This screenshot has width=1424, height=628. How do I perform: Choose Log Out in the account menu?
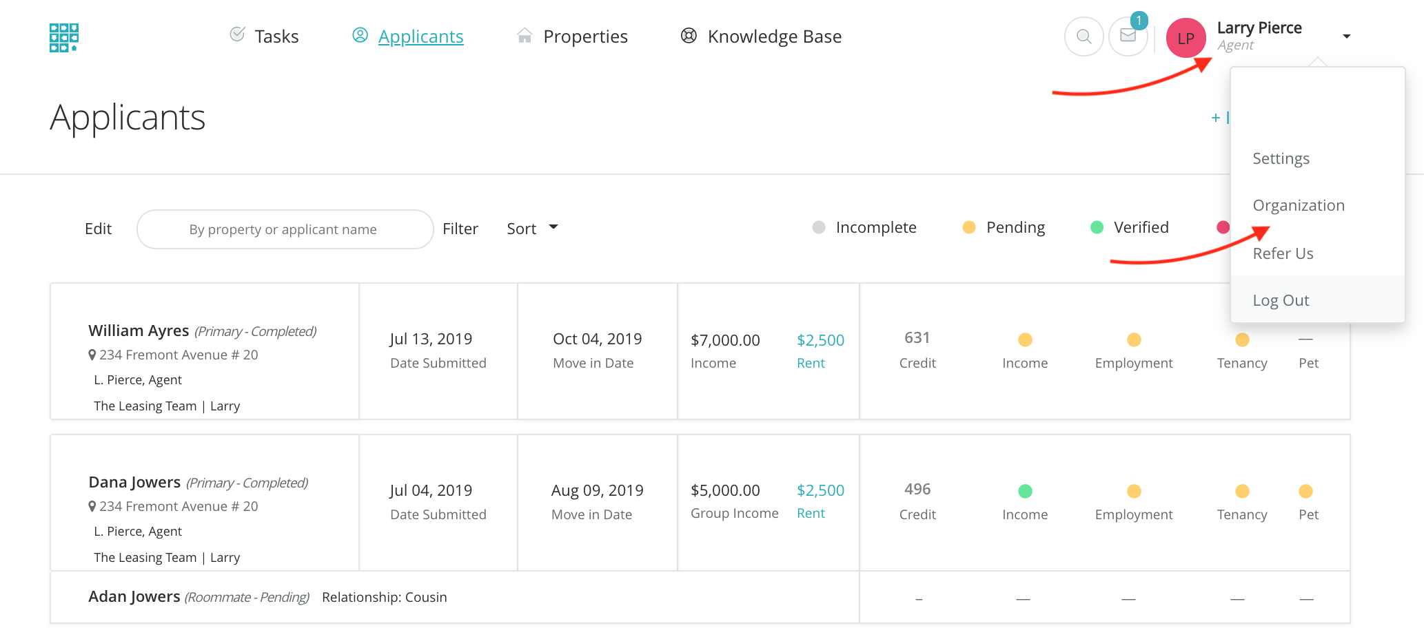[1281, 301]
